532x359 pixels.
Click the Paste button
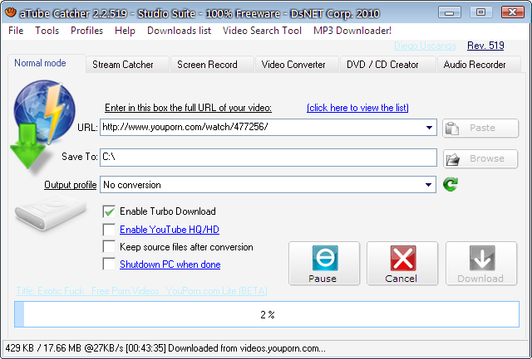point(480,128)
